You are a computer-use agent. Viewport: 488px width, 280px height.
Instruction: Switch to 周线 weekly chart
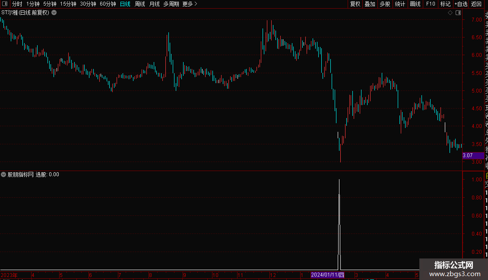pos(140,4)
